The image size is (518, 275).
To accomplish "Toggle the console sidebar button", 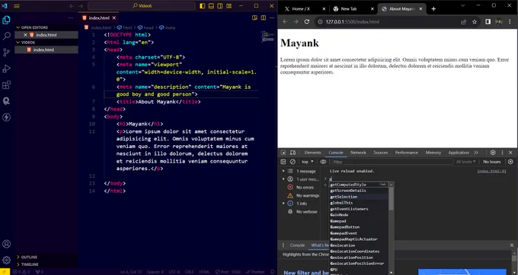I will (x=283, y=162).
